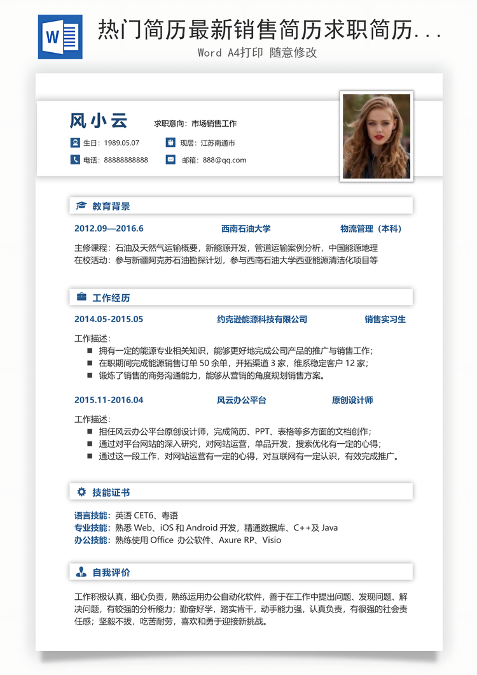Click the email envelope icon

170,160
